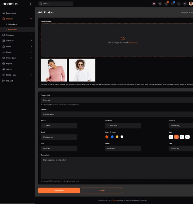Select the blue color swatch

coord(112,137)
